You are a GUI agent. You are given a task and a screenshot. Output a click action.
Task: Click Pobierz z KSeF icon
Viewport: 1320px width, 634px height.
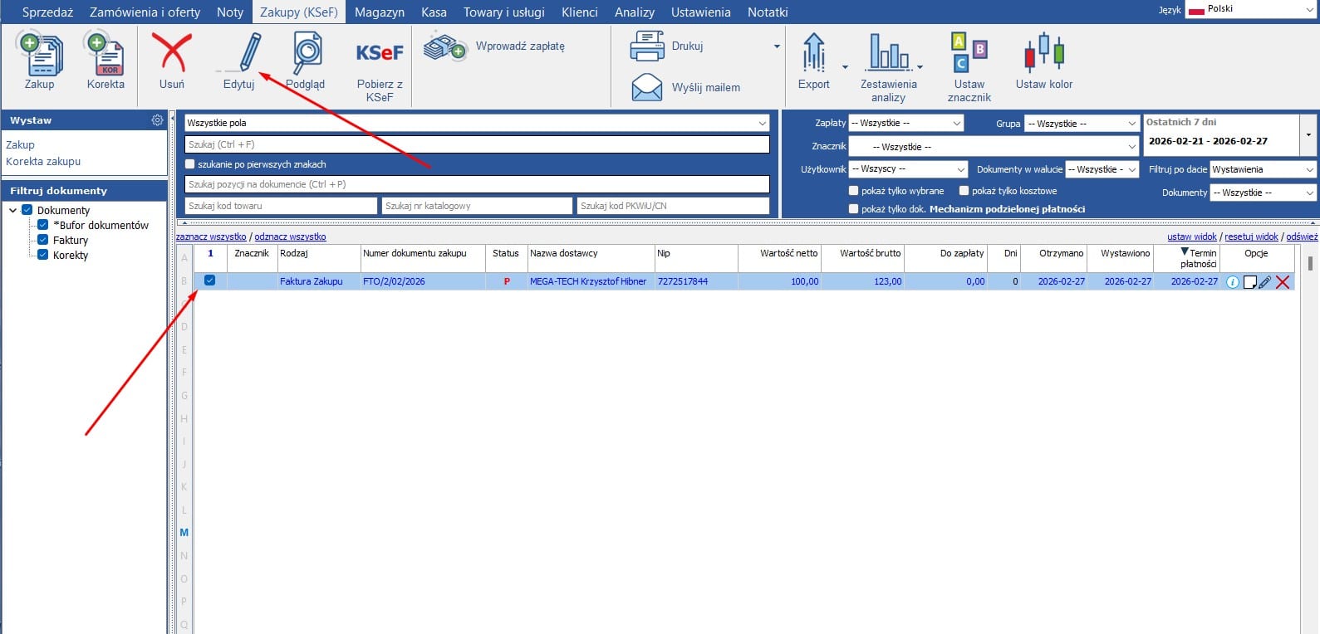380,53
